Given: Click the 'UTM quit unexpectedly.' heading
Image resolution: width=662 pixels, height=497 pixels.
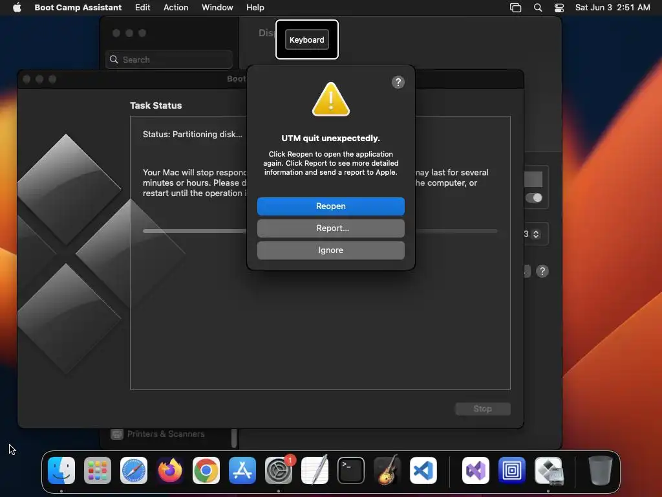Looking at the screenshot, I should pyautogui.click(x=330, y=138).
